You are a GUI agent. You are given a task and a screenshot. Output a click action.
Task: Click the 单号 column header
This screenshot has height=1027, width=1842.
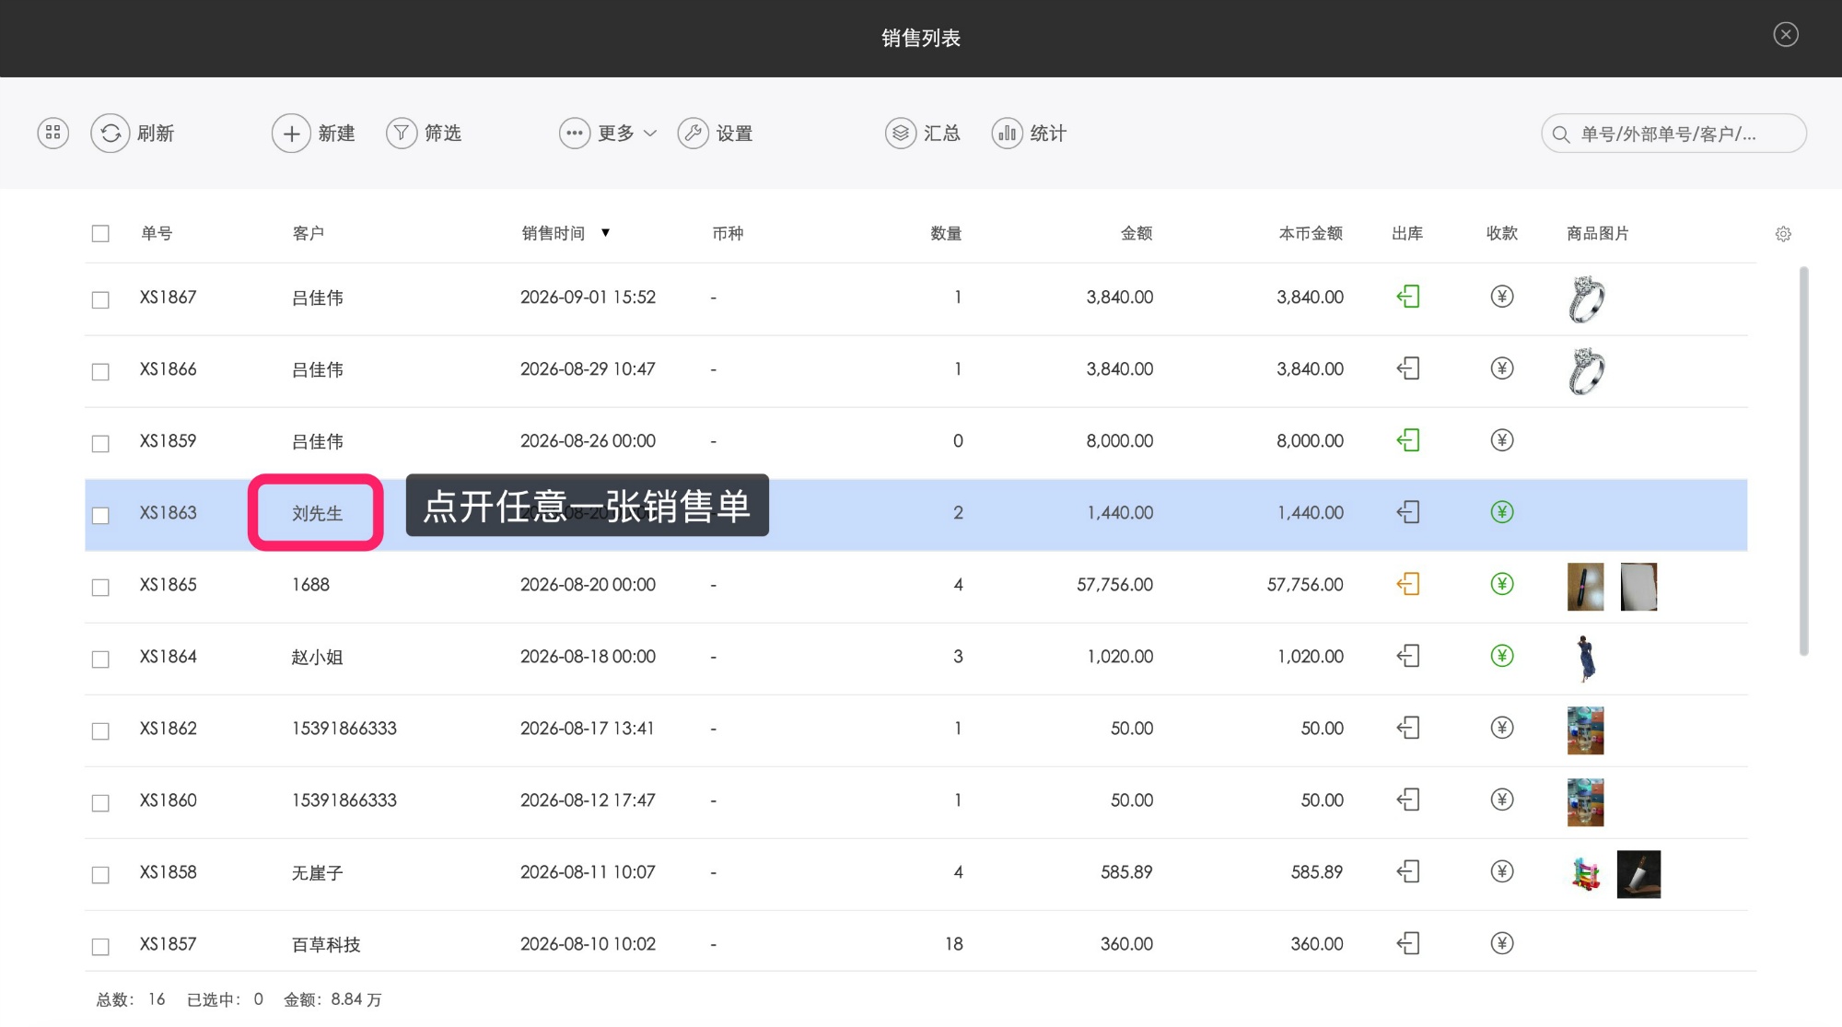click(x=157, y=234)
